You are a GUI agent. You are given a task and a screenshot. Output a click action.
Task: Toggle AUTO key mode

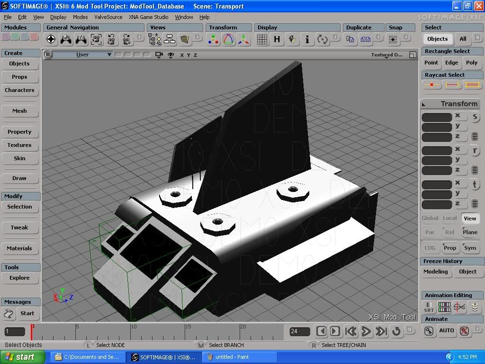(446, 330)
